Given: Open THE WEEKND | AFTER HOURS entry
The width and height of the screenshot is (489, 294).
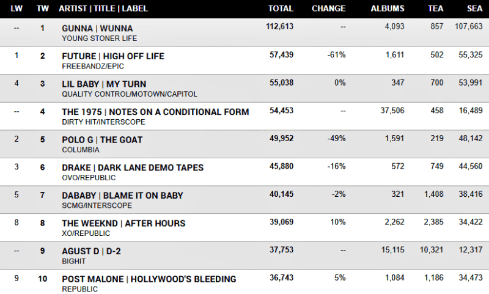Looking at the screenshot, I should click(x=123, y=223).
